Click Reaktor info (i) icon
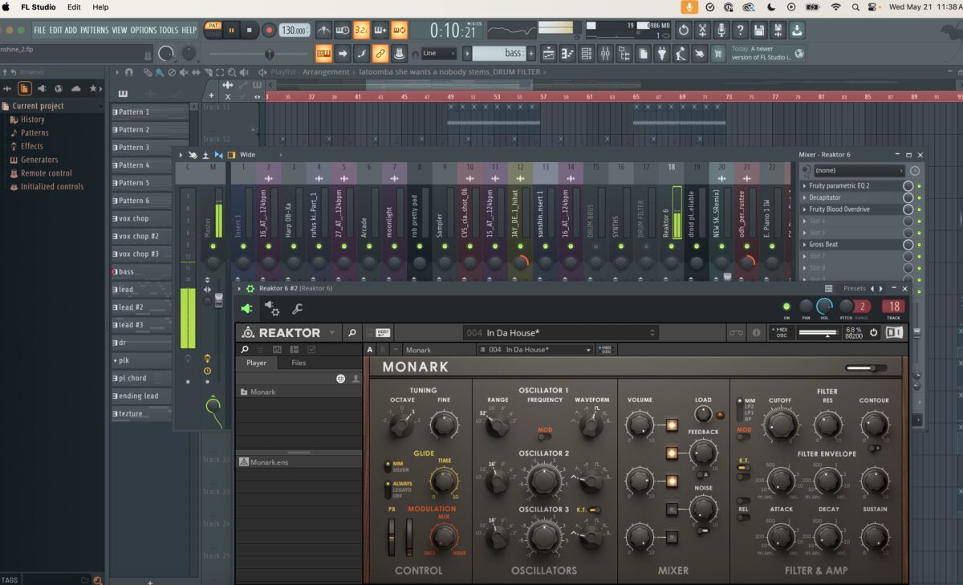 pos(756,332)
